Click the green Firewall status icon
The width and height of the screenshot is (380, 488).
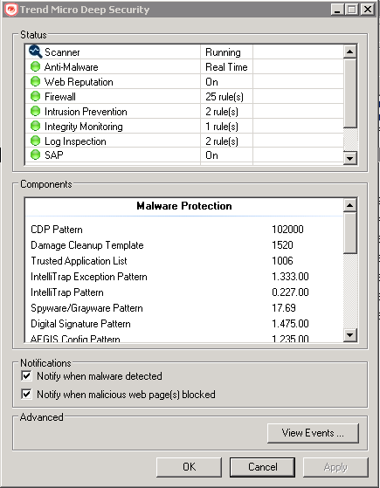pos(36,97)
